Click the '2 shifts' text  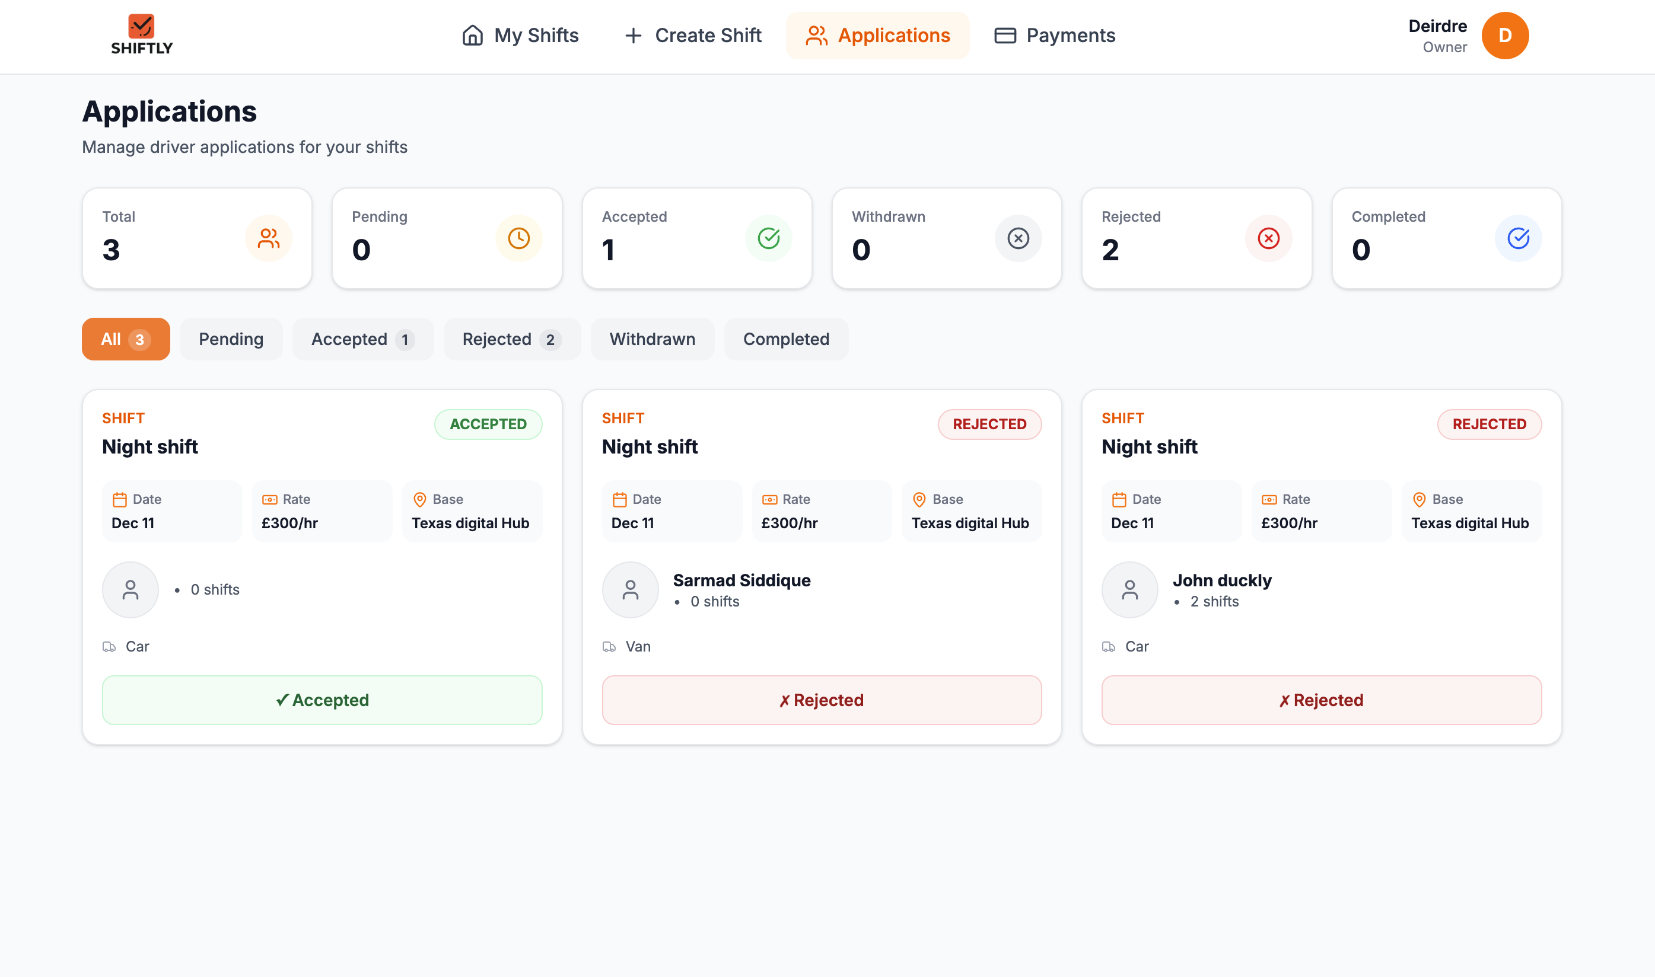(x=1214, y=601)
